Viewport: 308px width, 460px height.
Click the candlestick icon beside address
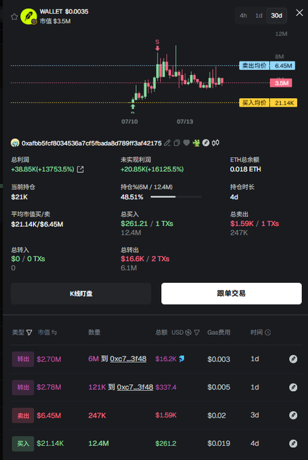click(215, 143)
